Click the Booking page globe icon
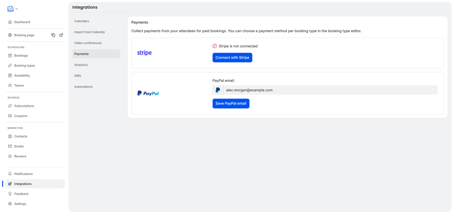Screen dimensions: 457x214 10,35
